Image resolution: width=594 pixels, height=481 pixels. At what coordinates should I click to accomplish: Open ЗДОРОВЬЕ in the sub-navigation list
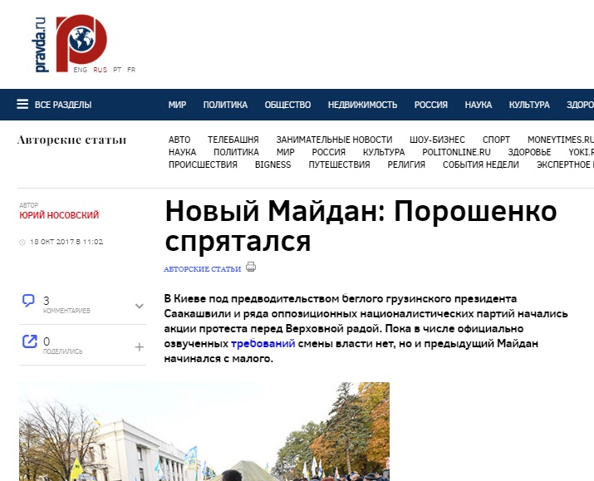529,152
